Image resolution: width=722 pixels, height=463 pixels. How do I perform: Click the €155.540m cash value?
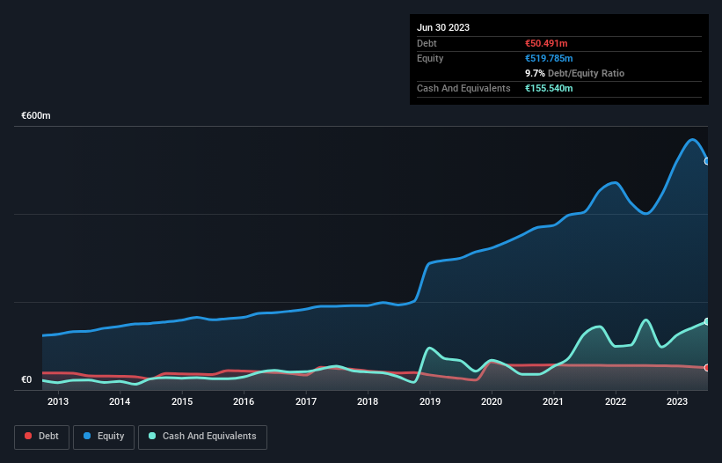point(549,88)
